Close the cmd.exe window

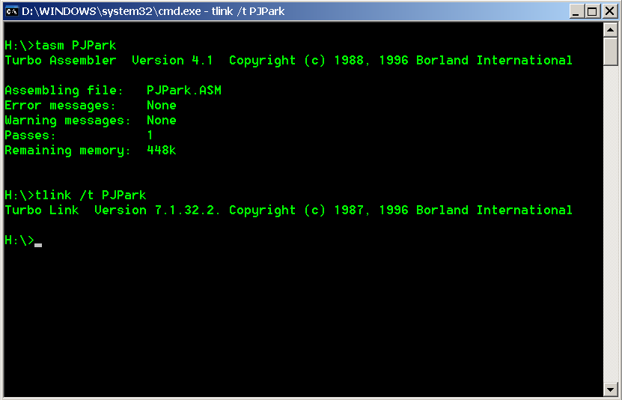[609, 11]
